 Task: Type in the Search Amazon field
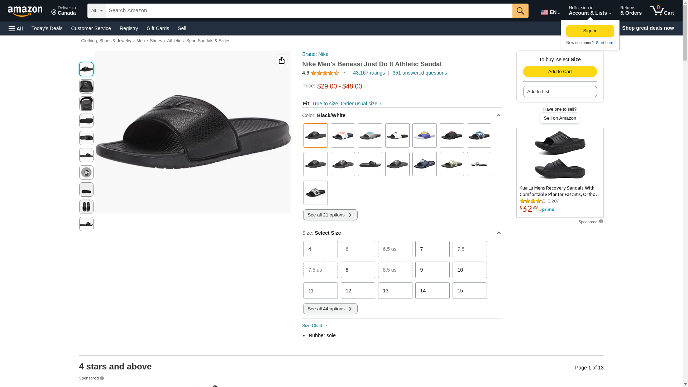(309, 11)
